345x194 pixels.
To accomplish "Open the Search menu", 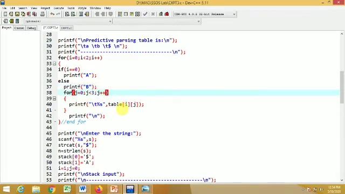I will [23, 8].
